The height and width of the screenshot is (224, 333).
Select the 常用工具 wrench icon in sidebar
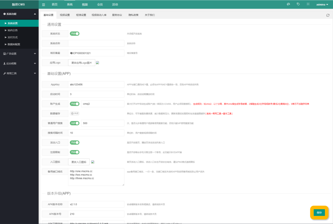(x=4, y=73)
